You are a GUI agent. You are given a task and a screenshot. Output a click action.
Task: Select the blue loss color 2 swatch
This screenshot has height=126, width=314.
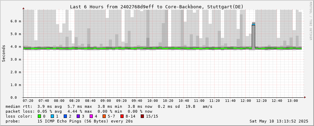tap(65, 116)
